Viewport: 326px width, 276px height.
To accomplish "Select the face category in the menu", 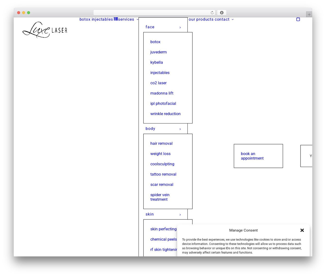I will [150, 27].
